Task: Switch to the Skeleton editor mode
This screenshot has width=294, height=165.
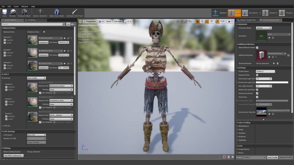Action: (219, 13)
